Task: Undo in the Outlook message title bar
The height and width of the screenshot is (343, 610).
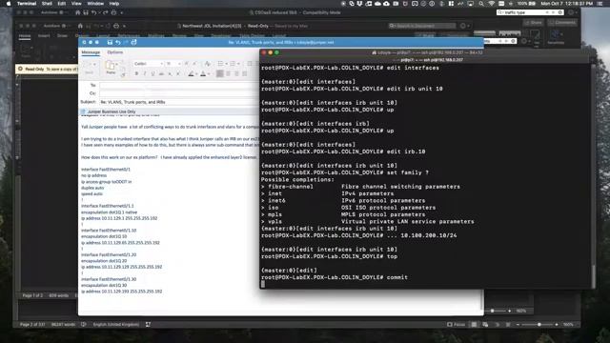Action: tap(118, 42)
